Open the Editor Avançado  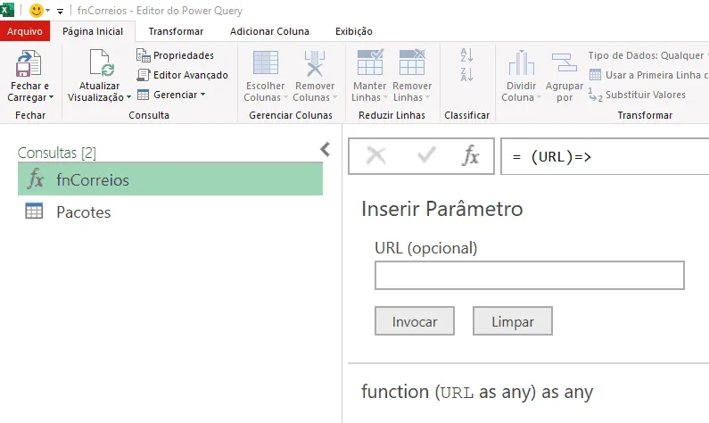pos(182,75)
